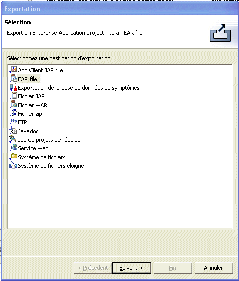The image size is (239, 281).
Task: Click the Jeu de projets de l'équipe icon
Action: [13, 139]
